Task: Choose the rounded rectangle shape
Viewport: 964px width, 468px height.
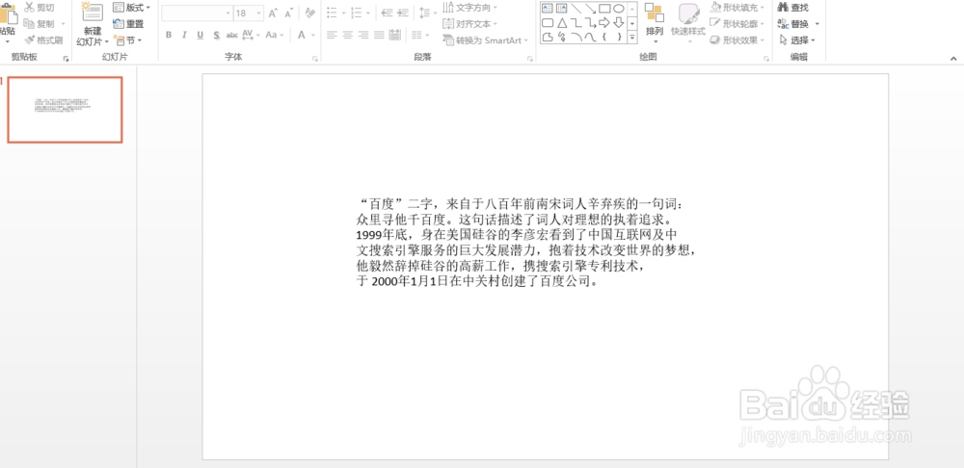Action: [547, 23]
